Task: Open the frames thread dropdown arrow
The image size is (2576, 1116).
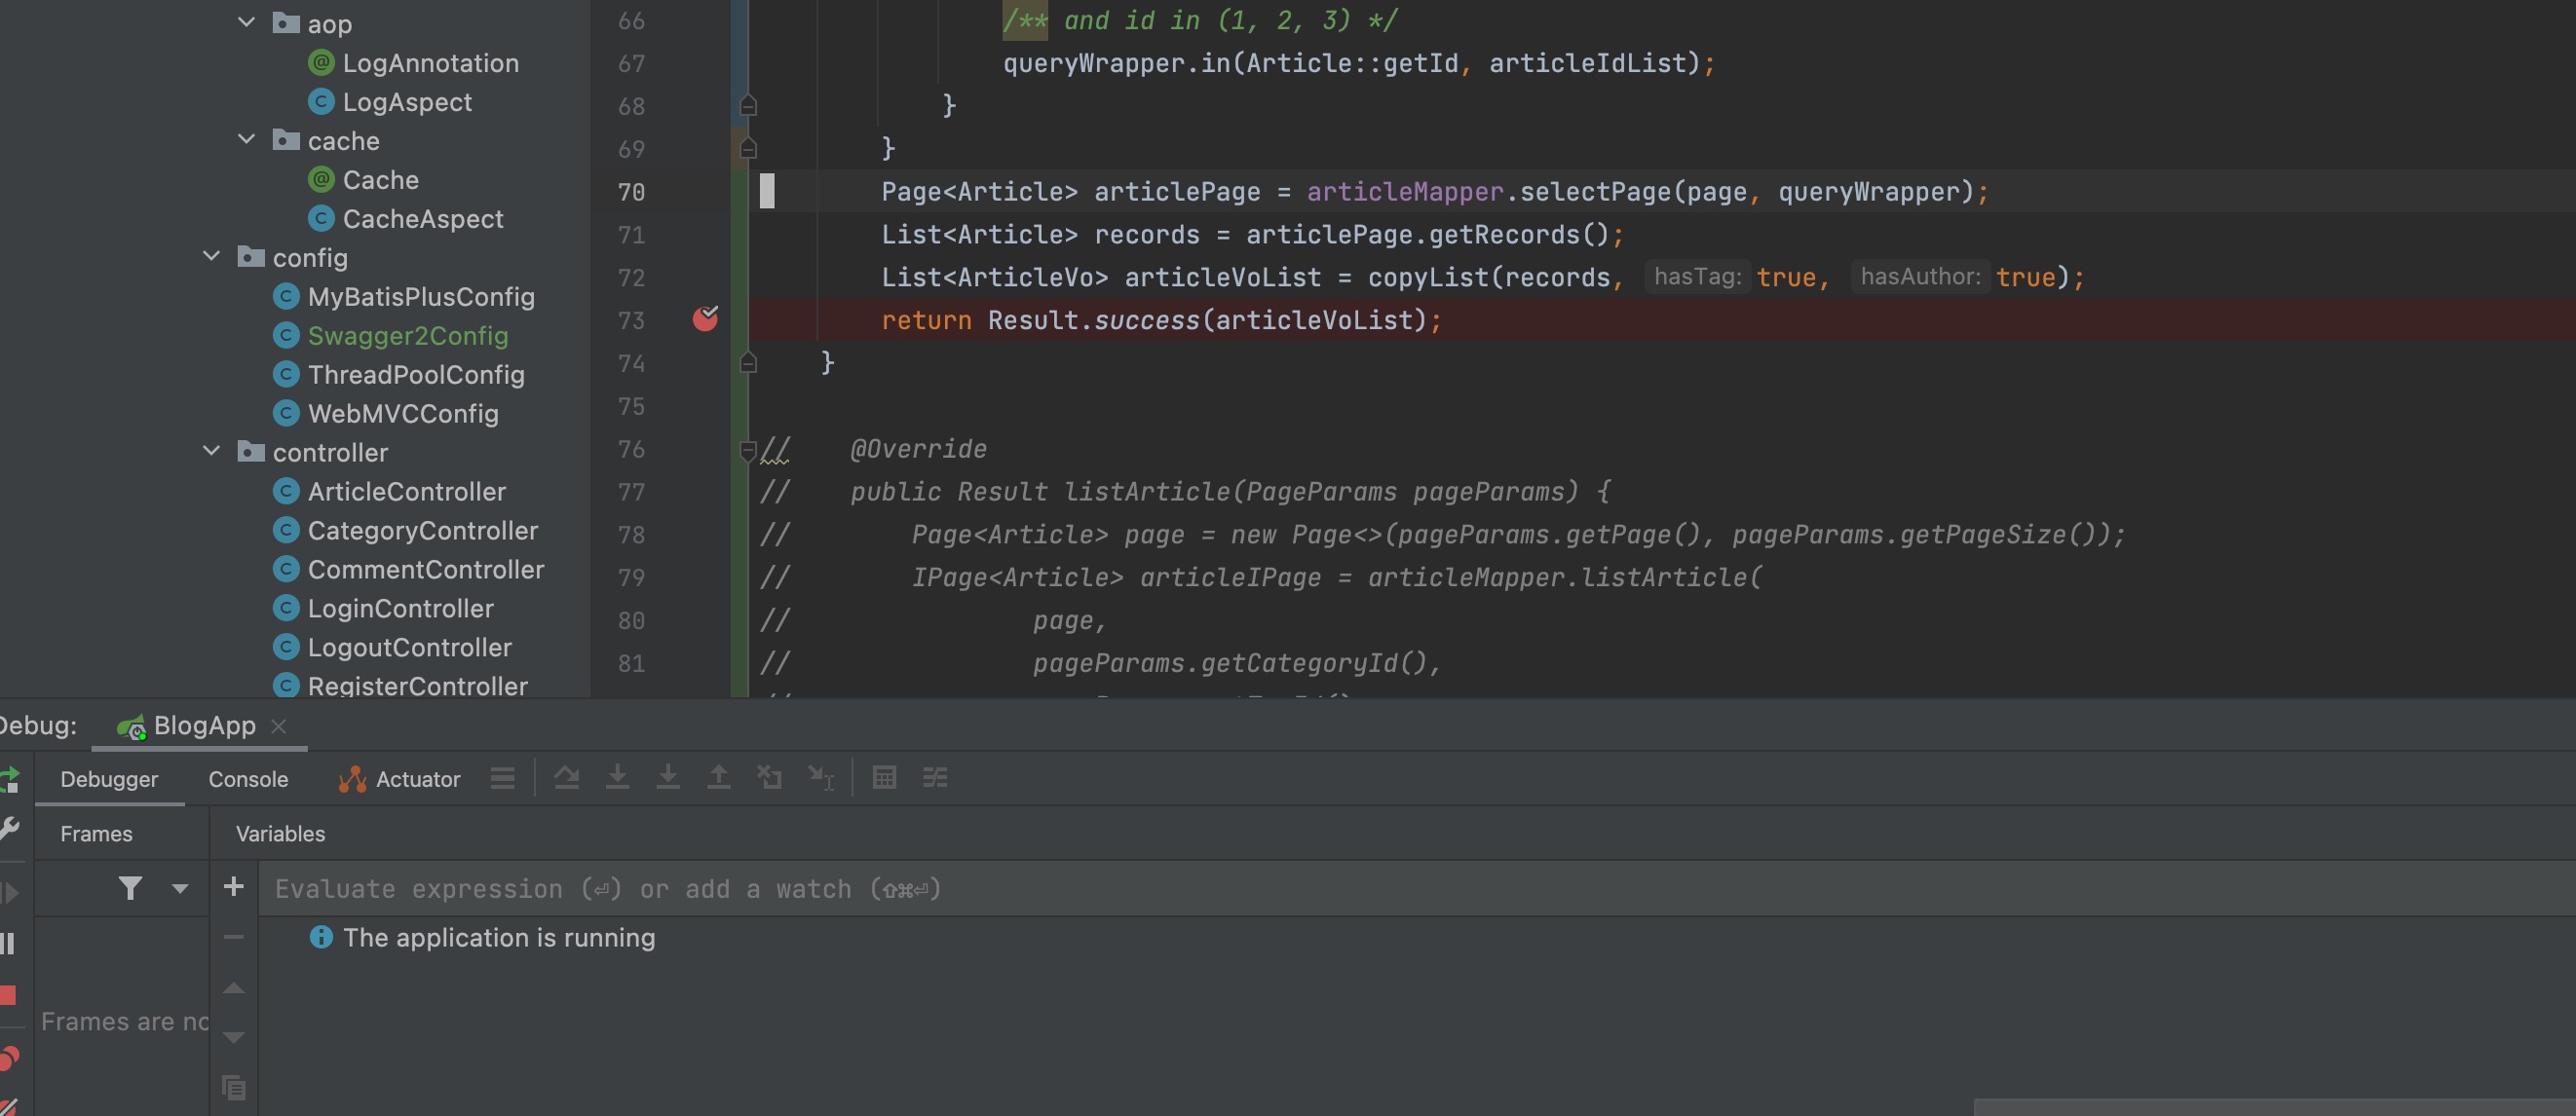Action: point(180,888)
